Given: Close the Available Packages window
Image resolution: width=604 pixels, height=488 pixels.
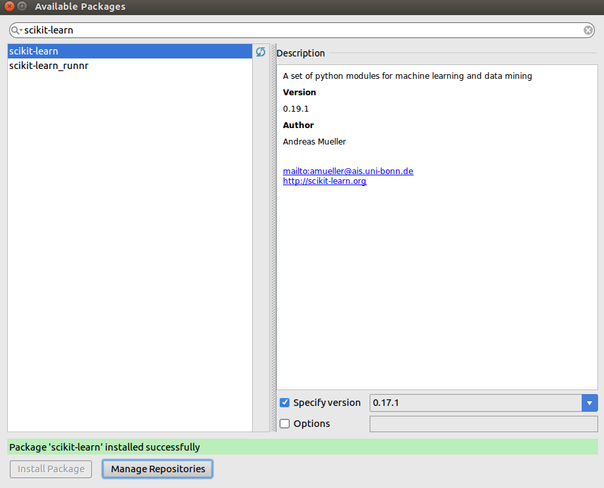Looking at the screenshot, I should pos(10,6).
